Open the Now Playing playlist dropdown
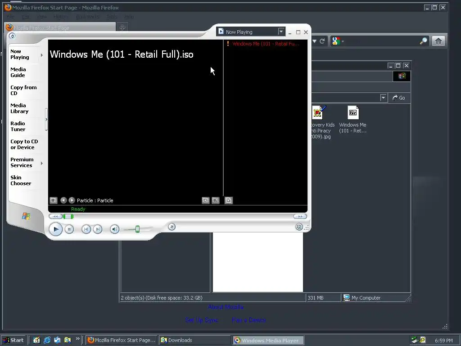461x346 pixels. [281, 32]
